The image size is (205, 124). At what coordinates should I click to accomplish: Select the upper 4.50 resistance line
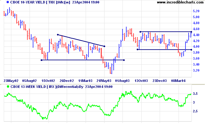coord(166,32)
